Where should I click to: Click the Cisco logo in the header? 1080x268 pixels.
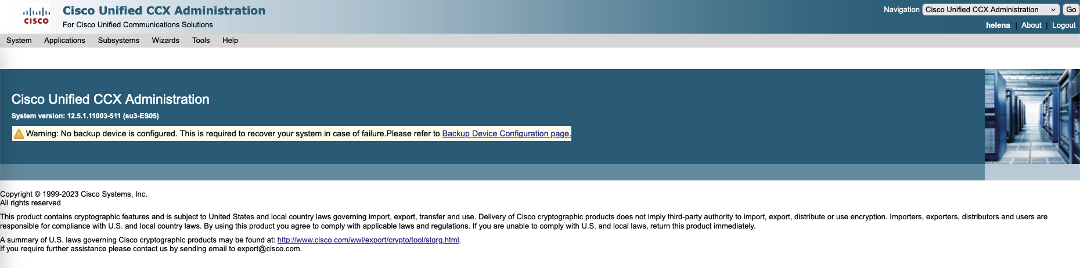pyautogui.click(x=36, y=16)
